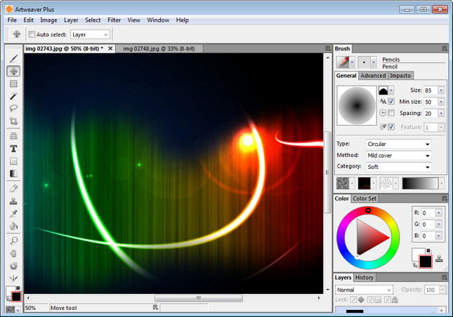Switch to the History tab
Viewport: 453px width, 317px height.
click(x=365, y=277)
